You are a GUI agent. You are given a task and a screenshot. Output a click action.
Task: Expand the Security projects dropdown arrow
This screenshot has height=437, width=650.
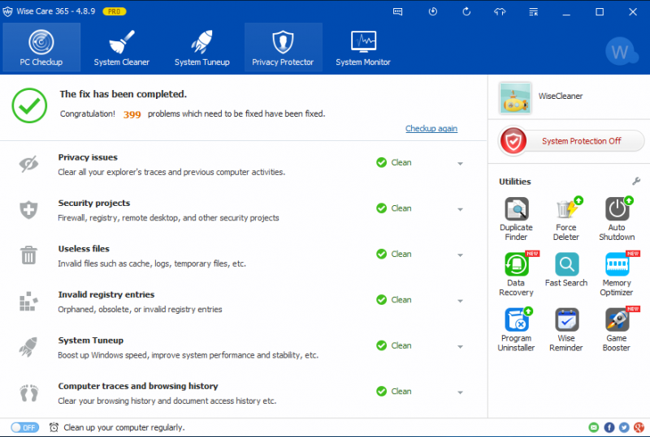[x=460, y=209]
